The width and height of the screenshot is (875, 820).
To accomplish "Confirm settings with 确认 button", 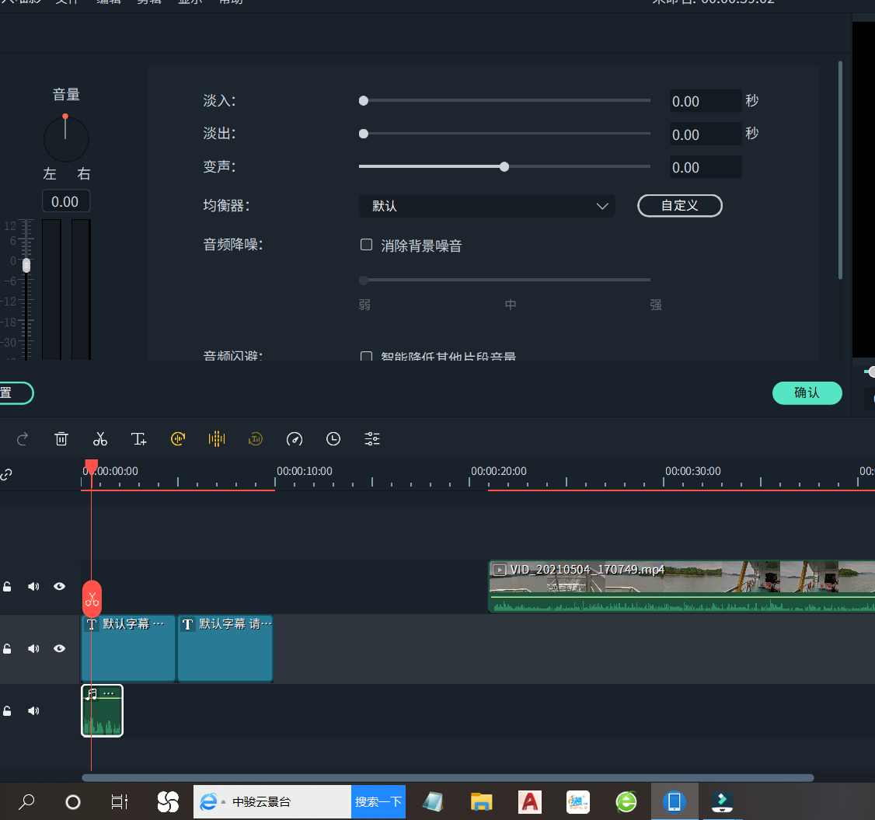I will pyautogui.click(x=807, y=393).
